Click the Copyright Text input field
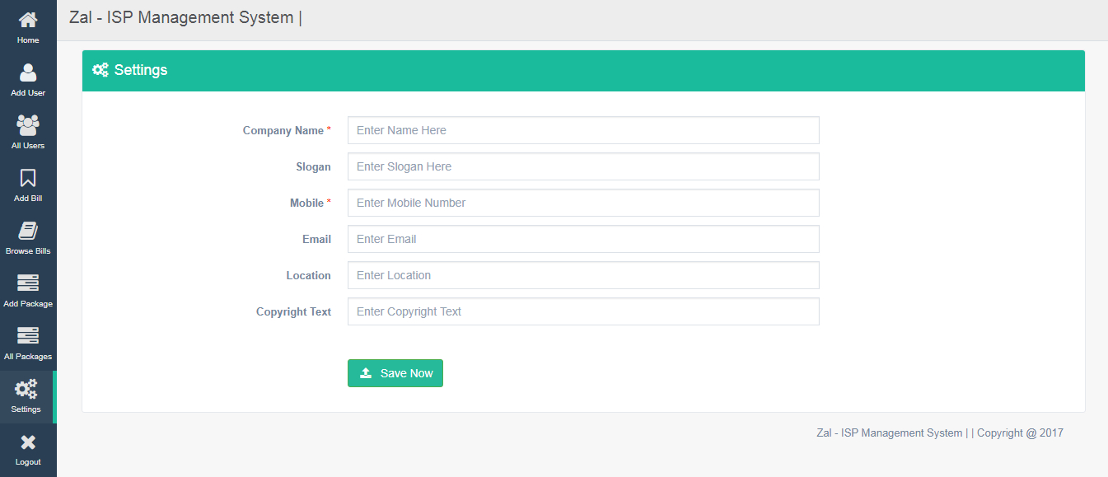 (x=582, y=311)
